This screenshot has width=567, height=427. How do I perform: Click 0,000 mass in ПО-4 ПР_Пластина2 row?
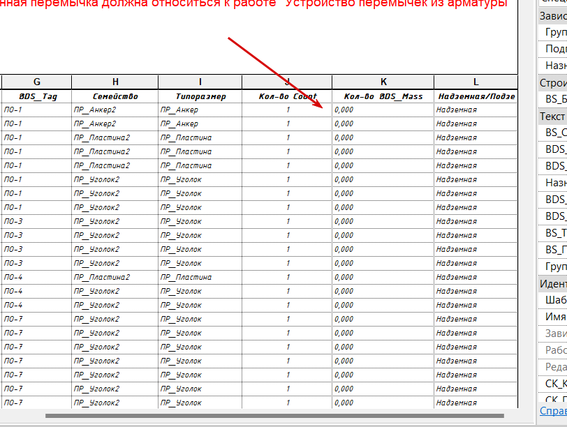click(383, 277)
